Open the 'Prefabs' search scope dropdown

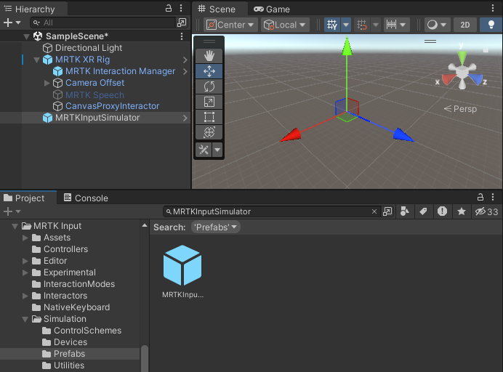coord(216,227)
